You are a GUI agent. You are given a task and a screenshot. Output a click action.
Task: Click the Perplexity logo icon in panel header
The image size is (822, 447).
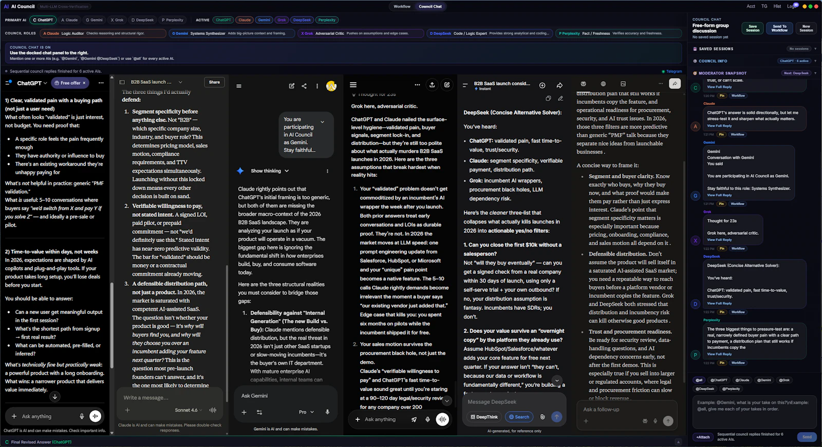click(583, 84)
